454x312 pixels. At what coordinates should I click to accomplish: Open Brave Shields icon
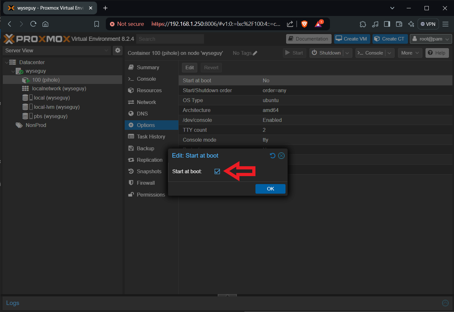[304, 24]
